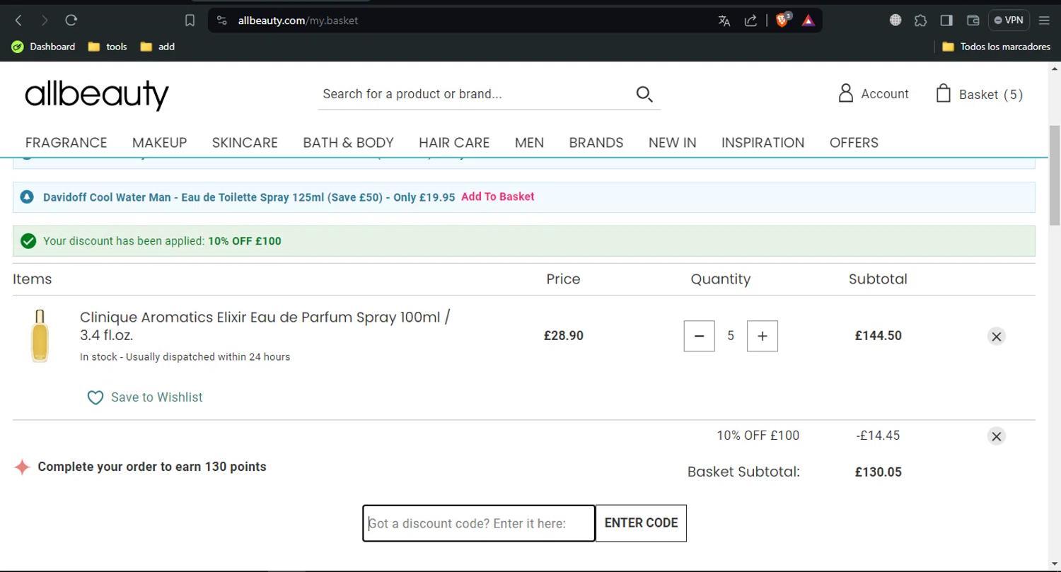Click 'In stock - Usually dispatched' text

(x=185, y=357)
